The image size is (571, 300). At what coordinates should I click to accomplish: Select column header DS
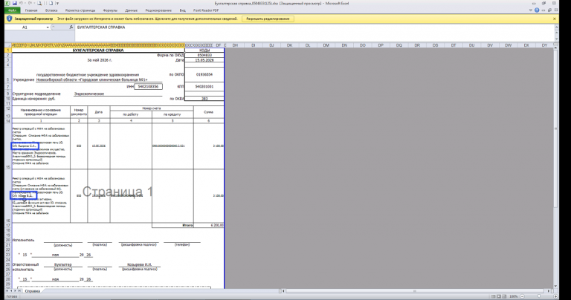[x=436, y=45]
